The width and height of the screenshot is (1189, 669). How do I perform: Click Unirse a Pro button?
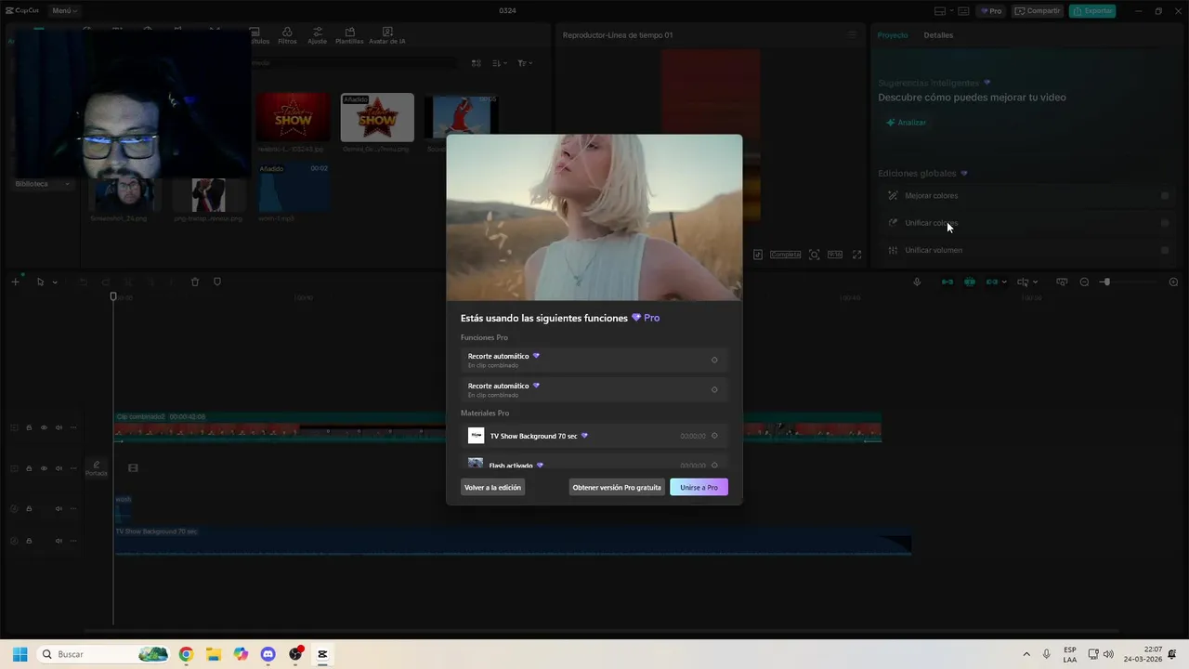tap(699, 487)
